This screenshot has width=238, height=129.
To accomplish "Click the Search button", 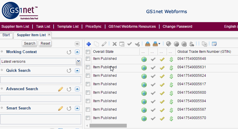I will pyautogui.click(x=30, y=43).
